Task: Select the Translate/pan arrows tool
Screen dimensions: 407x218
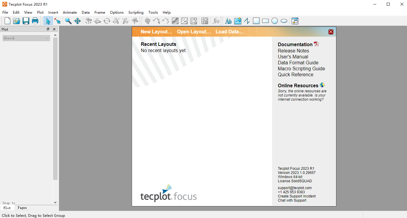Action: tap(77, 21)
